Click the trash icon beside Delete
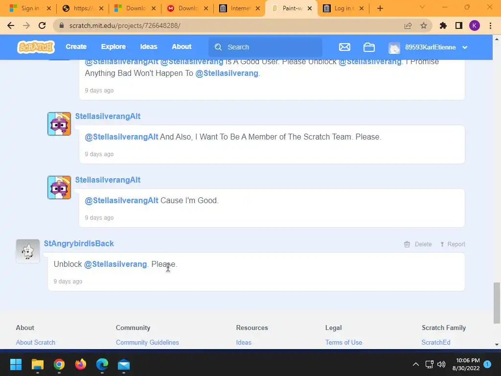 click(x=407, y=244)
